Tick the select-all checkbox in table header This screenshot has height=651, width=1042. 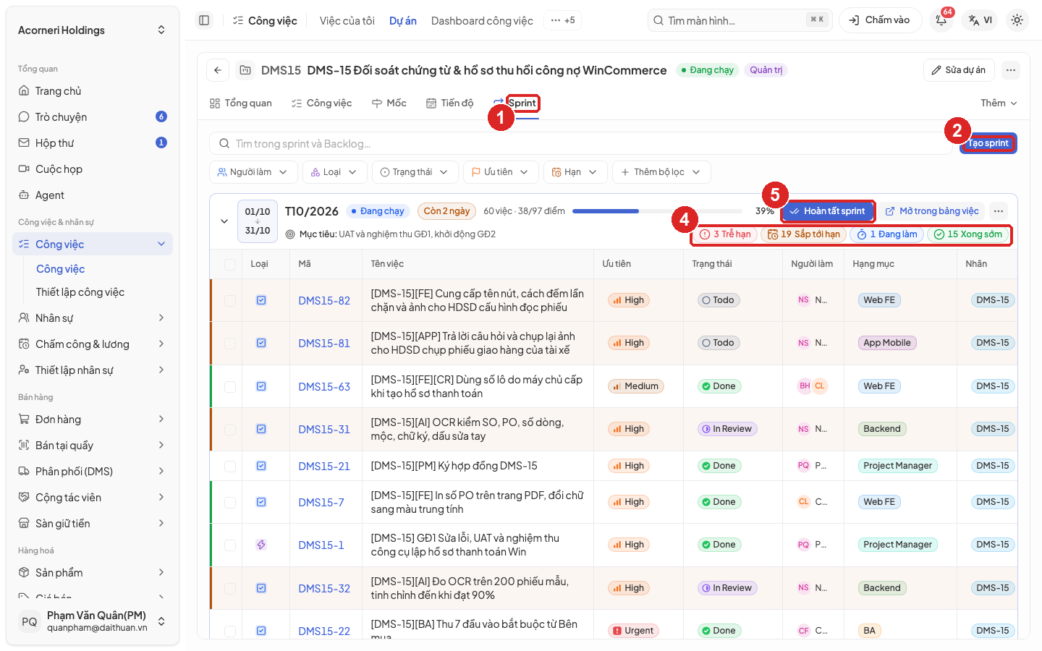pyautogui.click(x=230, y=264)
